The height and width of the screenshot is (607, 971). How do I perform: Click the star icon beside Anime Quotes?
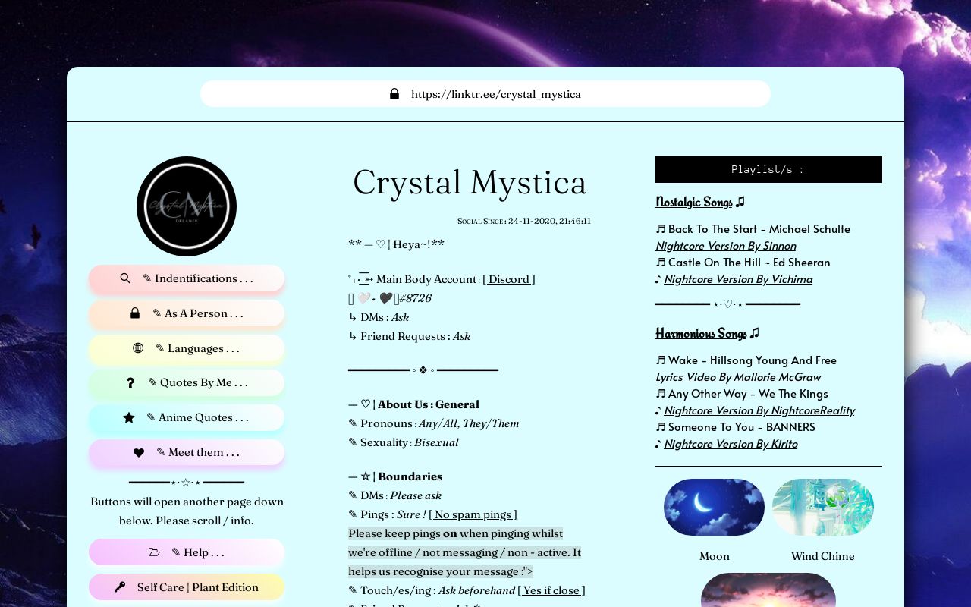[129, 417]
